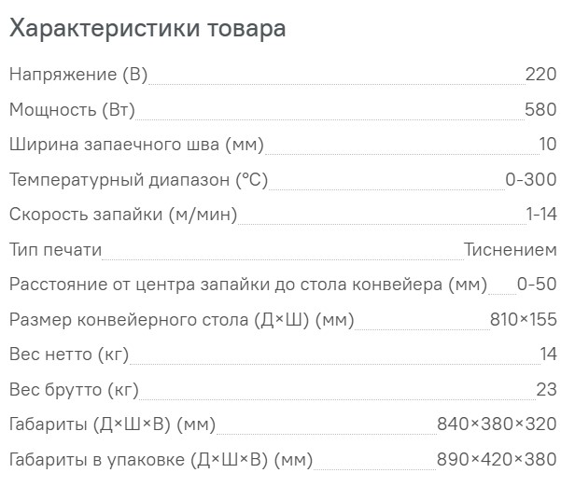Image resolution: width=575 pixels, height=487 pixels.
Task: Click the "Ширина запаечного шва (мм)" label
Action: [x=136, y=145]
